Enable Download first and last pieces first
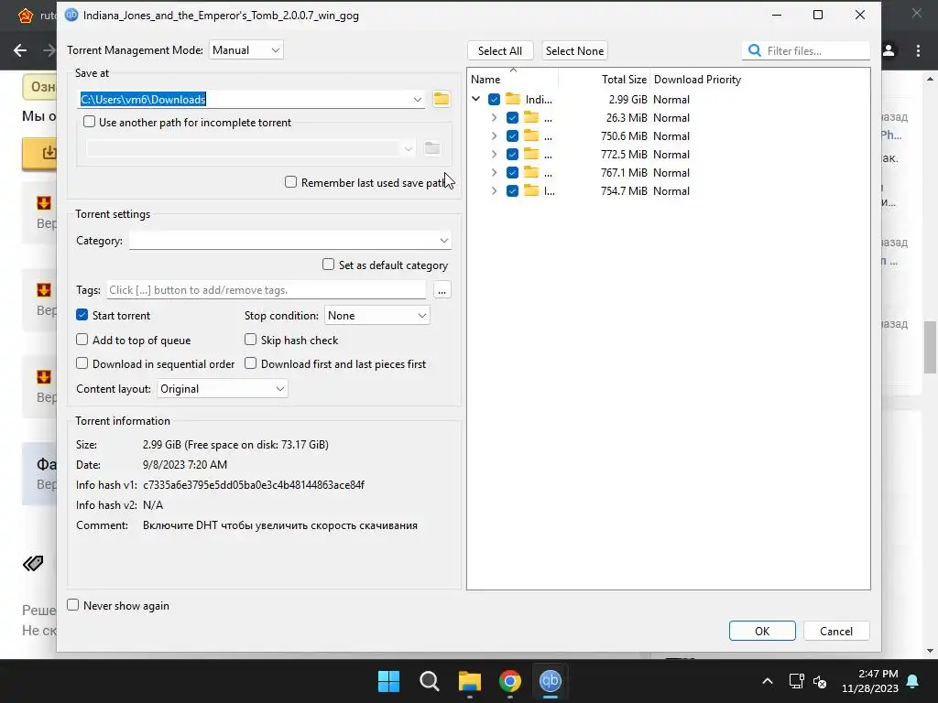Viewport: 938px width, 703px height. click(251, 363)
